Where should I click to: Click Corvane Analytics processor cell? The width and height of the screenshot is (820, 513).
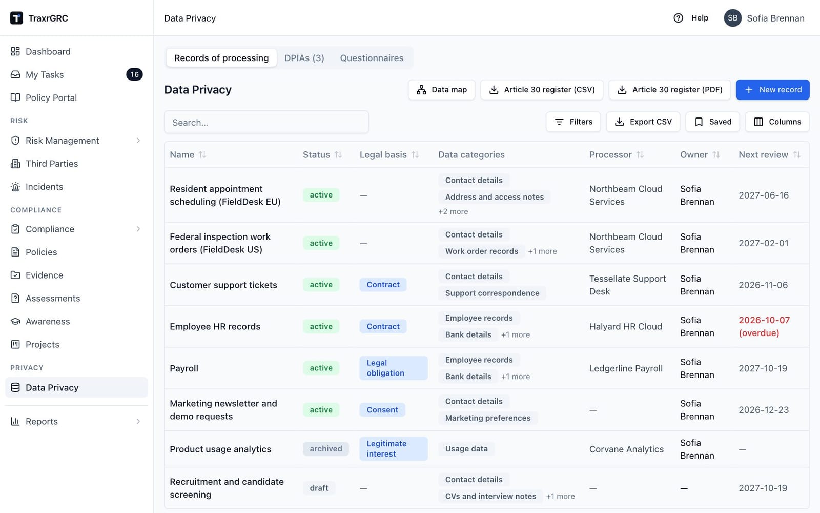point(626,449)
